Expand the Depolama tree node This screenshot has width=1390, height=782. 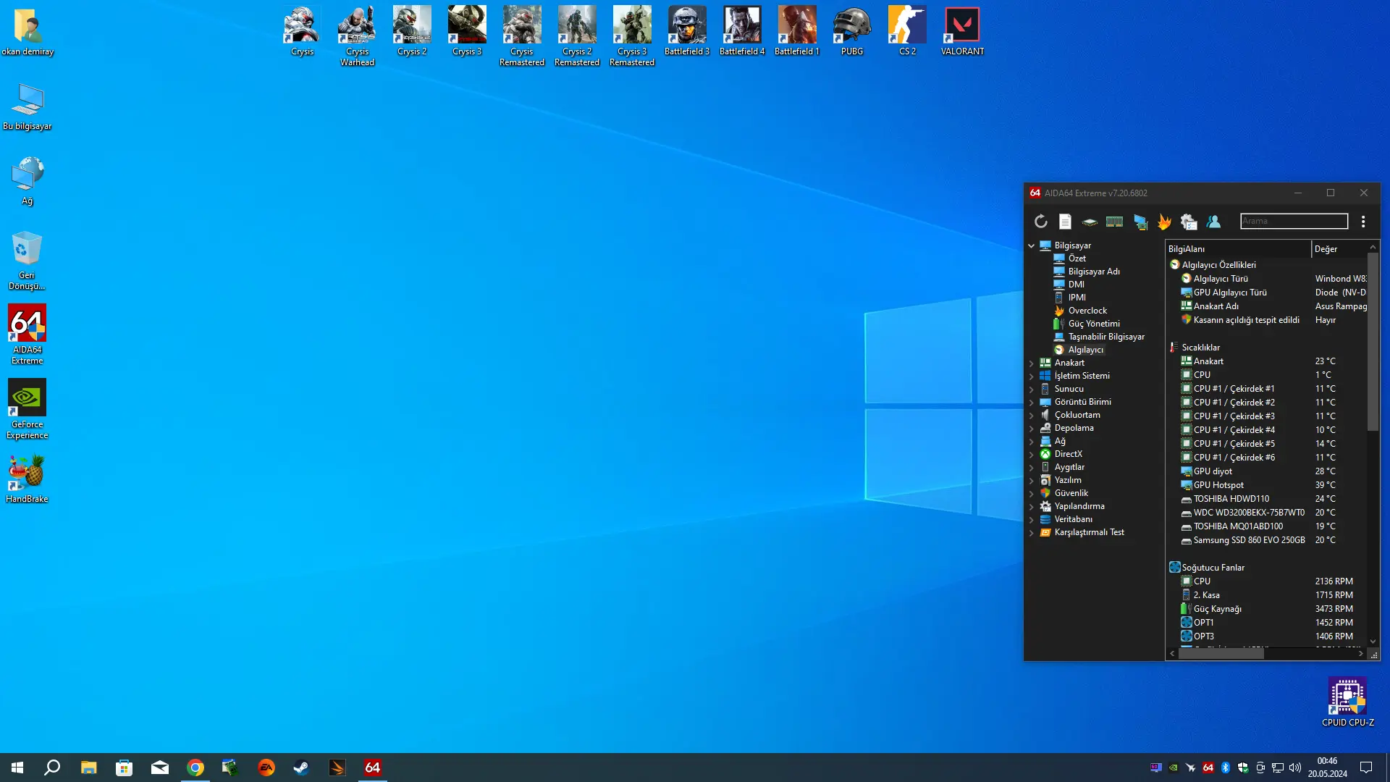1032,428
